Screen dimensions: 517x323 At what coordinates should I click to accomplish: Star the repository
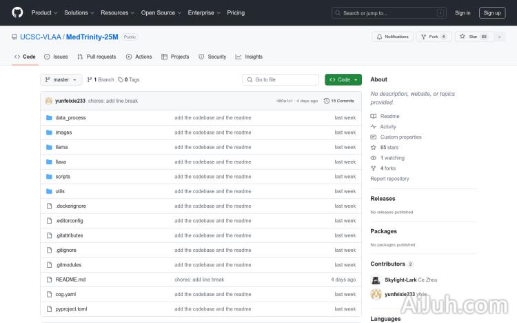(469, 37)
